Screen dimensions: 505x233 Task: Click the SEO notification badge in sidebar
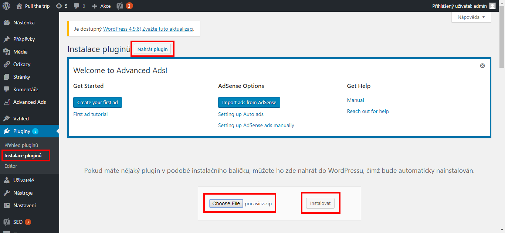coord(28,222)
